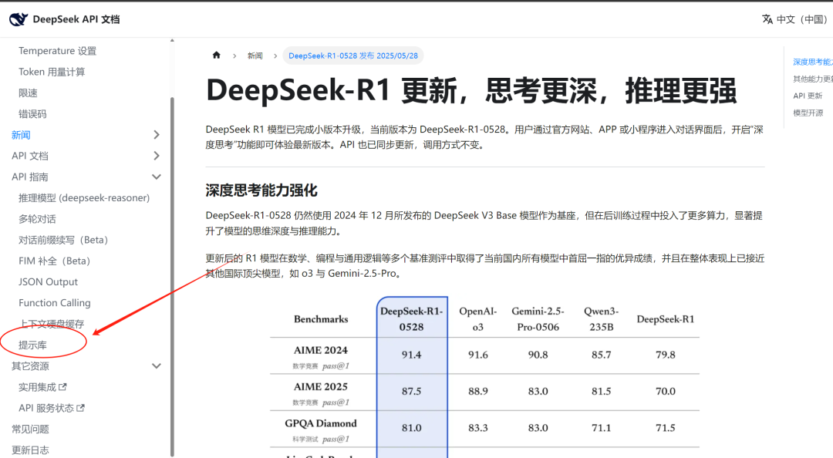Screen dimensions: 833x458
Task: Jump to API 更新 in table of contents
Action: [808, 96]
